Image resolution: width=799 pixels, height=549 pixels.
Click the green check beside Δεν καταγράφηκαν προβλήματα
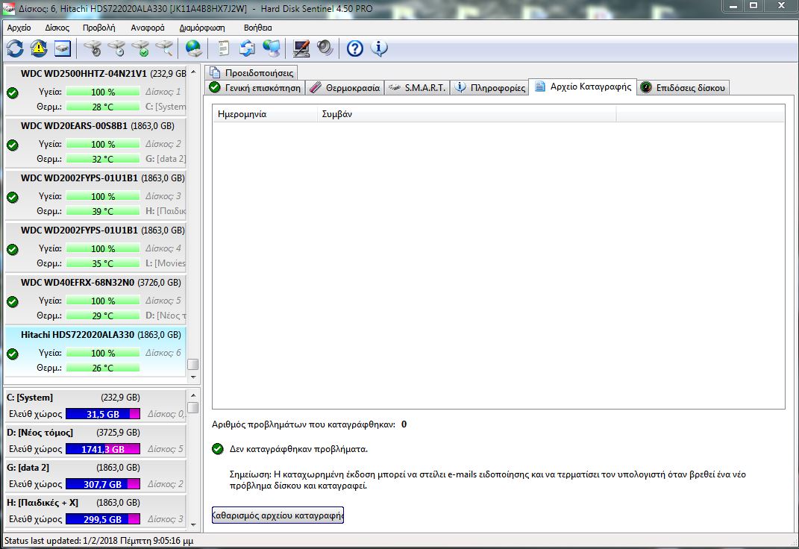tap(218, 448)
